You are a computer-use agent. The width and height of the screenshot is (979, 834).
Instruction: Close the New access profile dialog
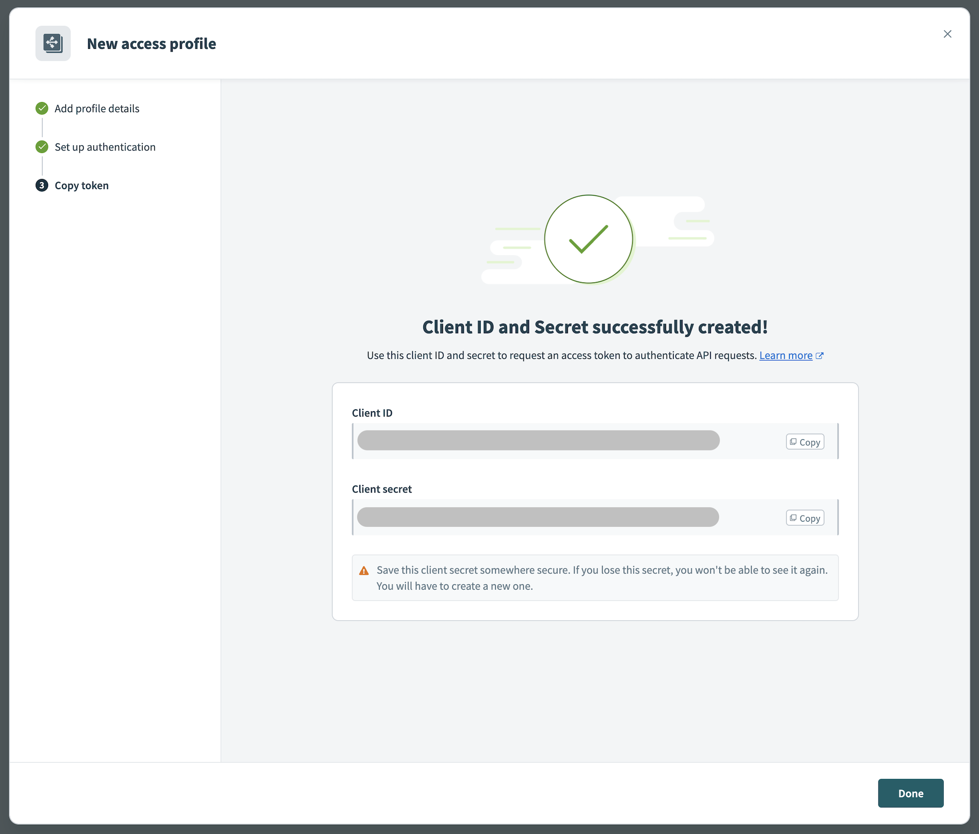click(x=947, y=34)
